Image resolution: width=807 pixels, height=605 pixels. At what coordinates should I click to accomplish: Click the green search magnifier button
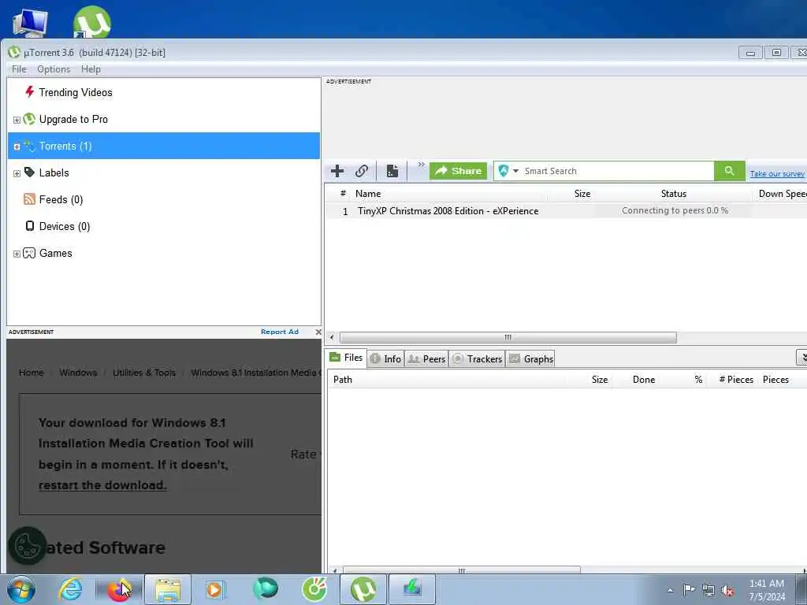(729, 171)
